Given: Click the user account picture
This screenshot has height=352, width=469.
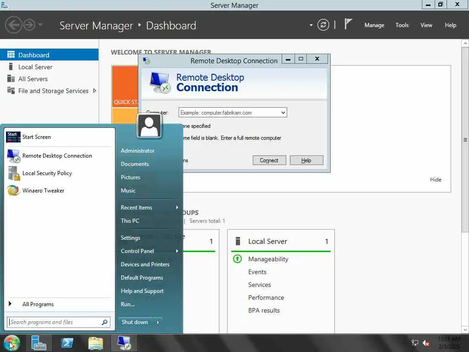Looking at the screenshot, I should (x=149, y=126).
